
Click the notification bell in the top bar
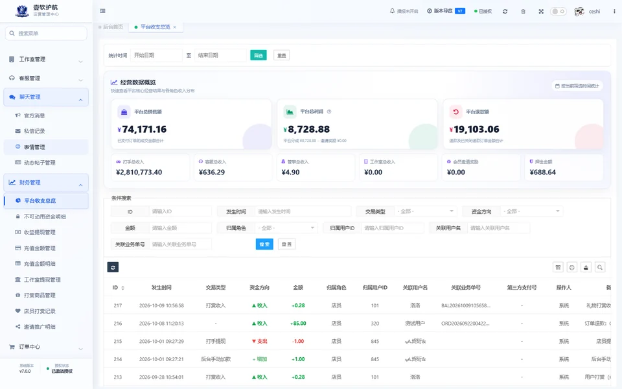[x=393, y=11]
